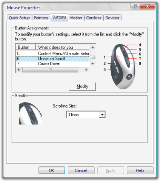This screenshot has height=181, width=160.
Task: Open Help from the bottom button
Action: pos(140,170)
